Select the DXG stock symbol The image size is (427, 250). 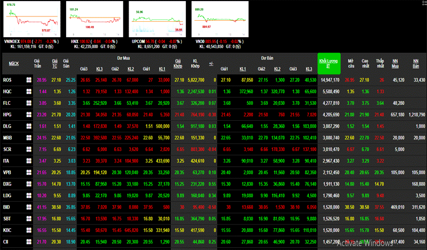tap(7, 184)
